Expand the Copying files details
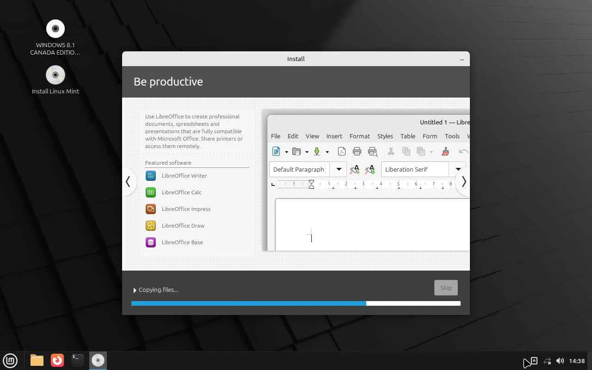This screenshot has width=592, height=370. pos(135,290)
